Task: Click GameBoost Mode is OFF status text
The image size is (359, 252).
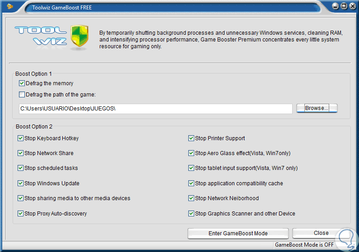Action: point(304,245)
